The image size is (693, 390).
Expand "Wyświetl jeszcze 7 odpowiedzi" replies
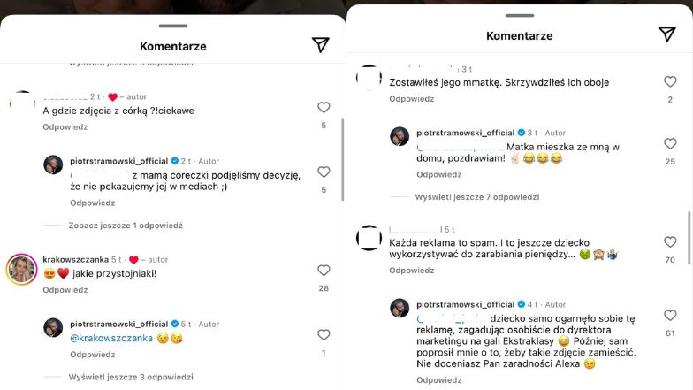pos(476,197)
